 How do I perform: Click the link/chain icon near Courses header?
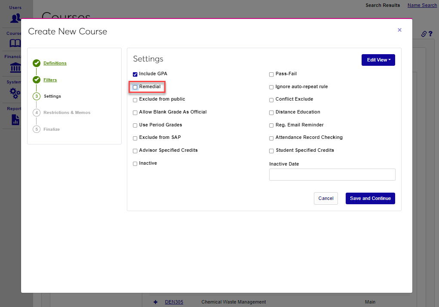click(x=424, y=34)
